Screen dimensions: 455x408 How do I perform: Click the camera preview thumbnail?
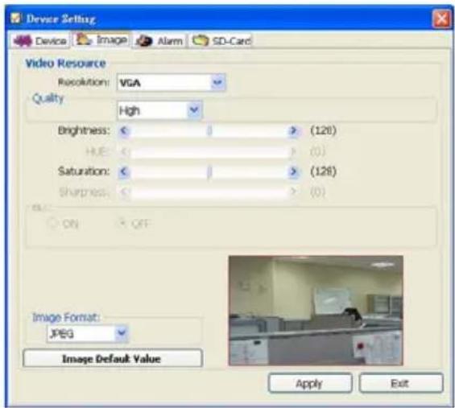(x=316, y=311)
